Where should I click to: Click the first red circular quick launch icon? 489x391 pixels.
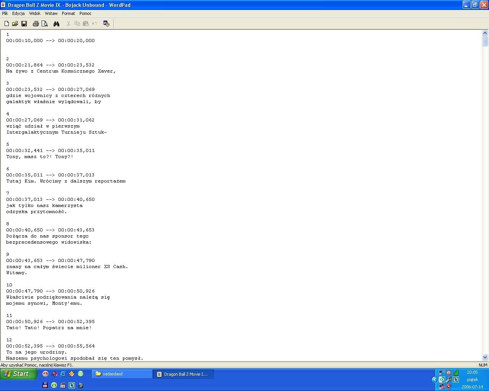[45, 374]
